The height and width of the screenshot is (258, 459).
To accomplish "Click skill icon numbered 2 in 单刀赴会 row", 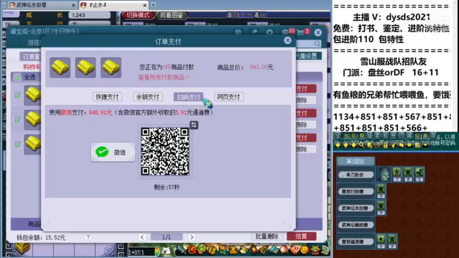I will click(x=419, y=174).
